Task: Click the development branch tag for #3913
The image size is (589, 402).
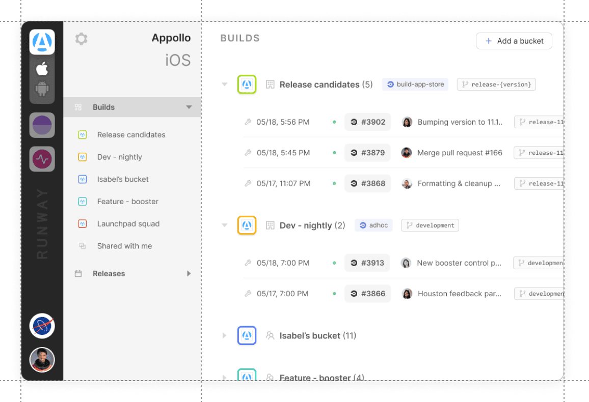Action: [x=539, y=263]
